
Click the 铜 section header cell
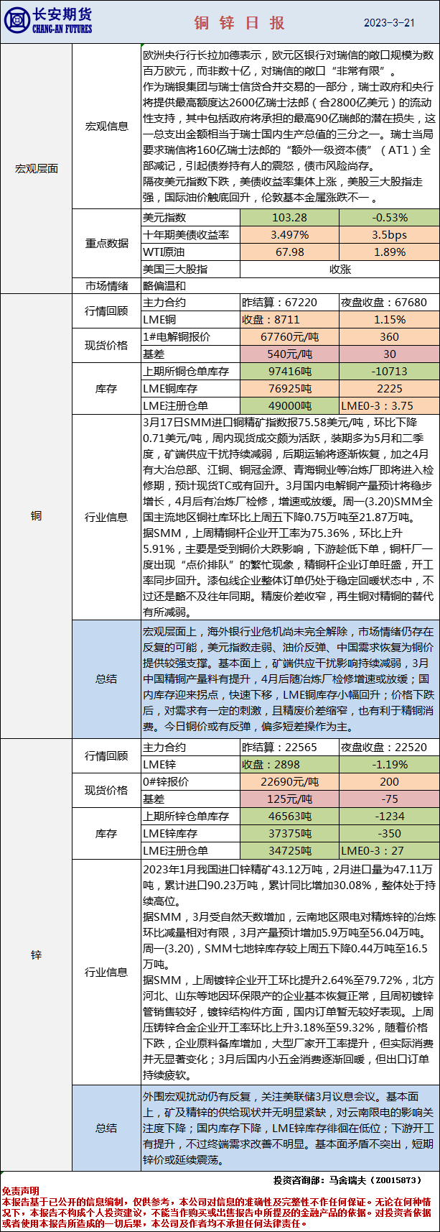point(36,516)
